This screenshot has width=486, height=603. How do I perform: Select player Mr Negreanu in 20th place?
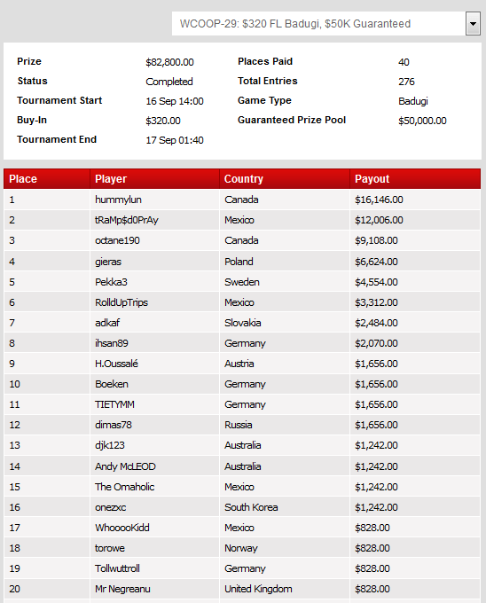122,589
